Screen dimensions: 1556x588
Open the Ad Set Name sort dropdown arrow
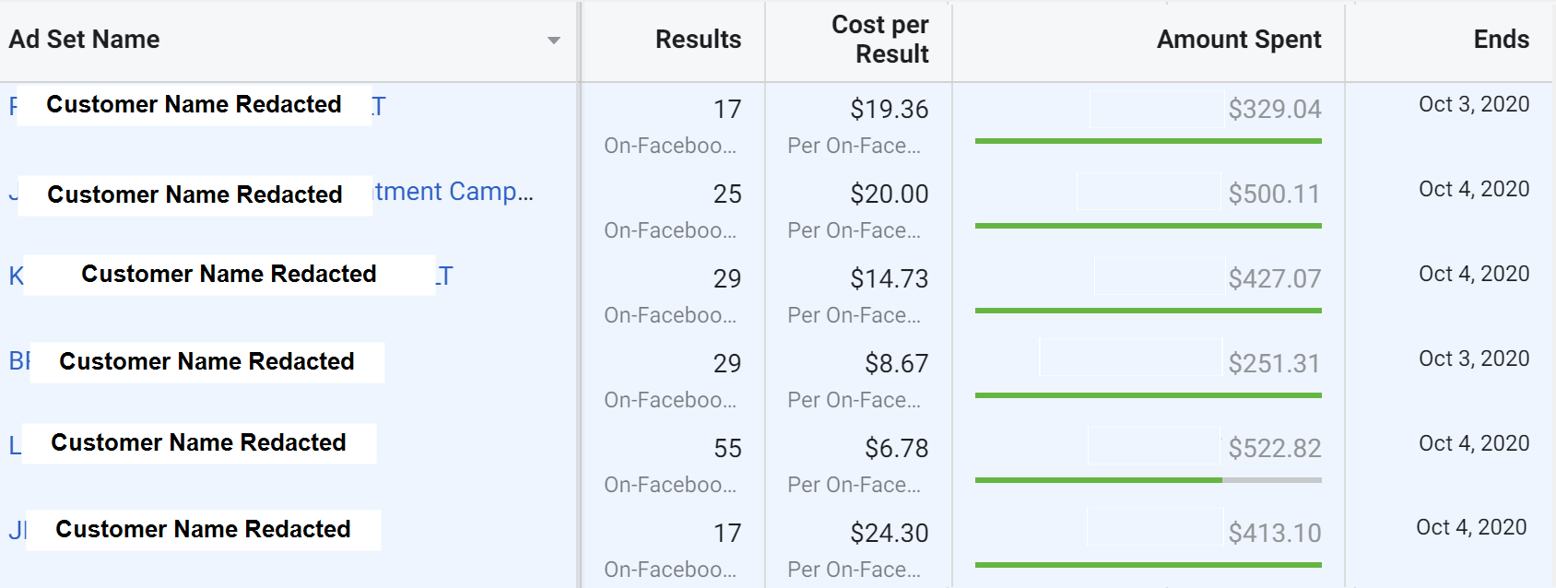[553, 41]
